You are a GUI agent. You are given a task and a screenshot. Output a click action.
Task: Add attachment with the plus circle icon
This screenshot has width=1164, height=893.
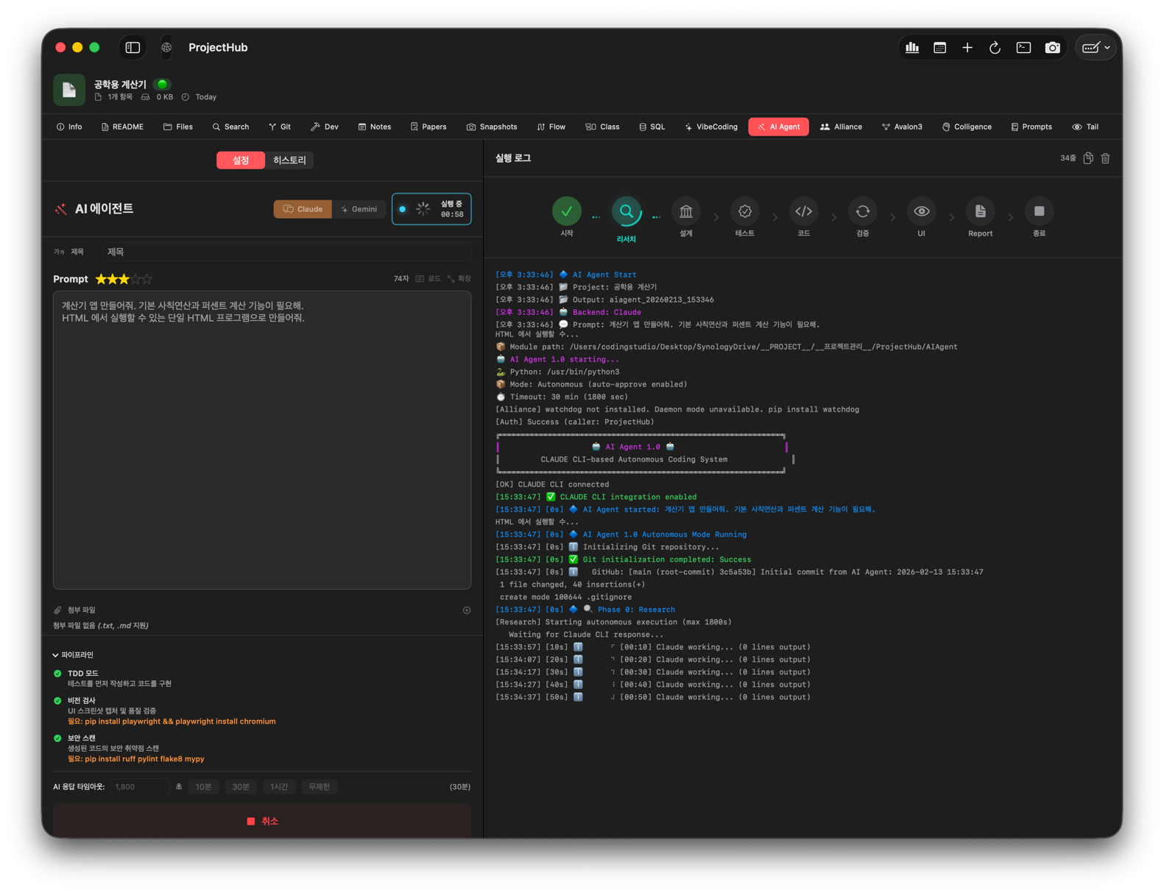[467, 610]
